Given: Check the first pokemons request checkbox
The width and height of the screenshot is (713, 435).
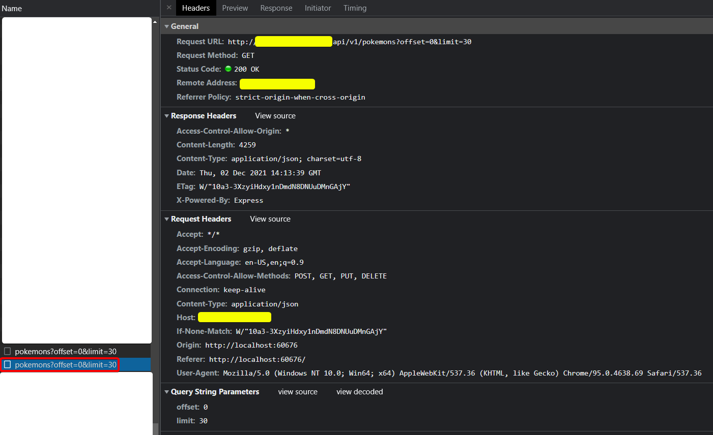Looking at the screenshot, I should (x=7, y=351).
